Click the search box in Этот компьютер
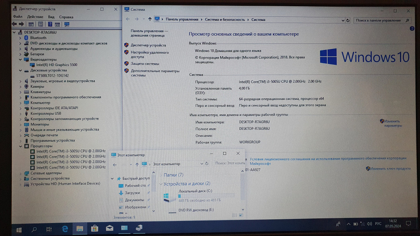The image size is (420, 236). coord(230,163)
